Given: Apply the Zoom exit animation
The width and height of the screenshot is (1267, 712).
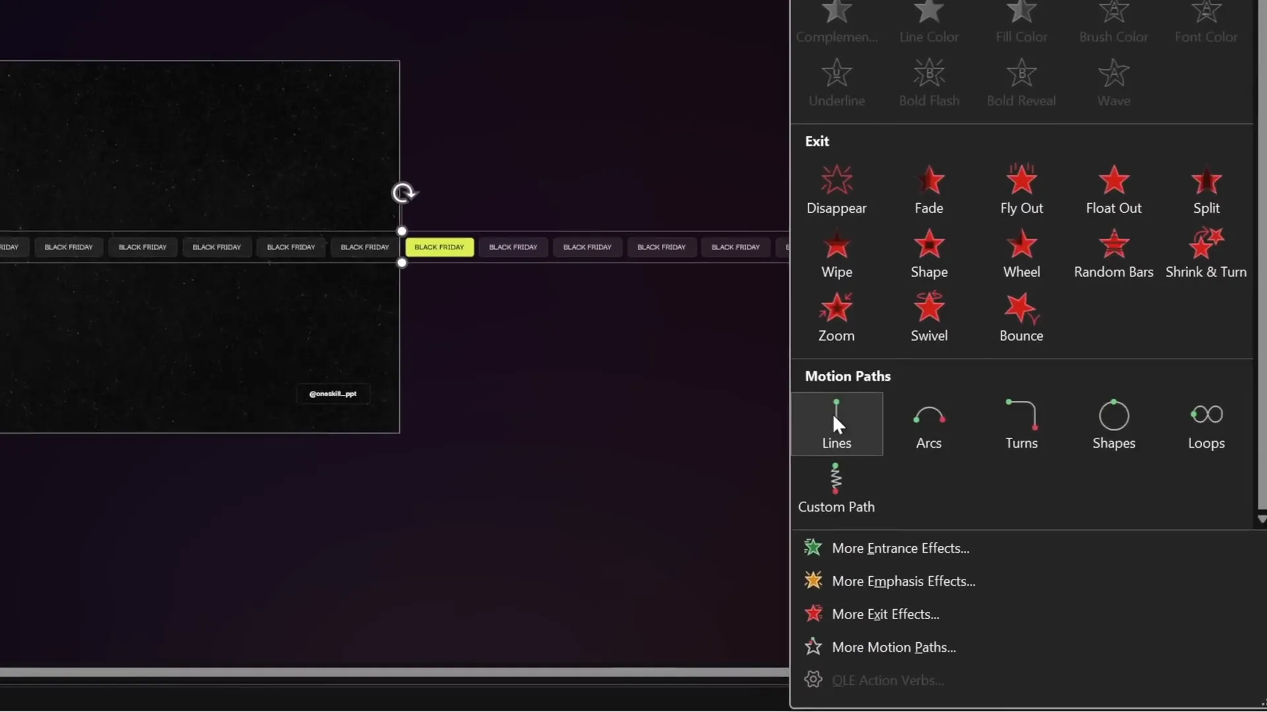Looking at the screenshot, I should 836,318.
